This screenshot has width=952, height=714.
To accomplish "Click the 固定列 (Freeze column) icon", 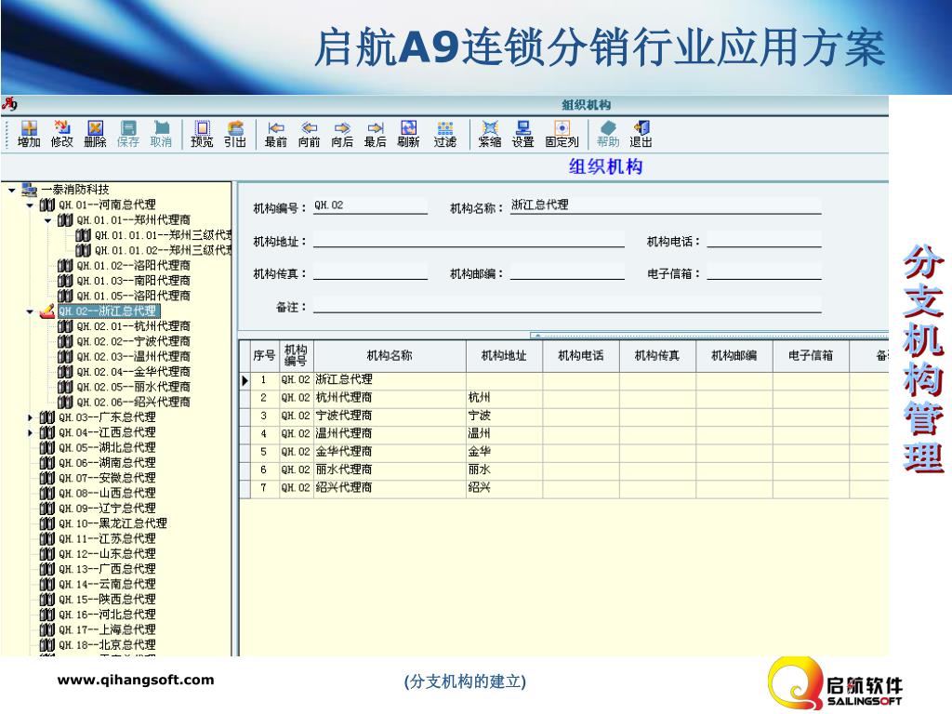I will coord(562,134).
